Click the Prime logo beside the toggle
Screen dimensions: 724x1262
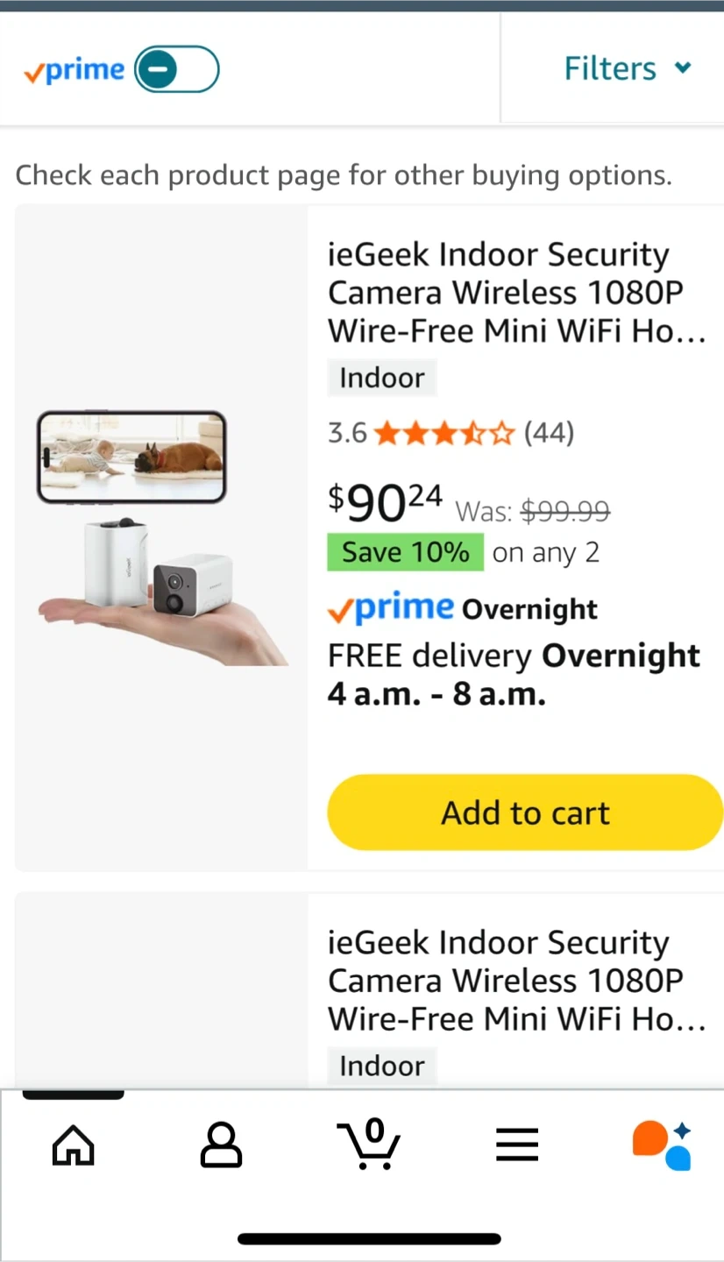pyautogui.click(x=75, y=70)
